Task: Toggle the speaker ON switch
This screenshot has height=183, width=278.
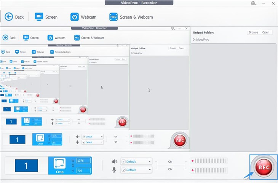Action: pos(170,162)
